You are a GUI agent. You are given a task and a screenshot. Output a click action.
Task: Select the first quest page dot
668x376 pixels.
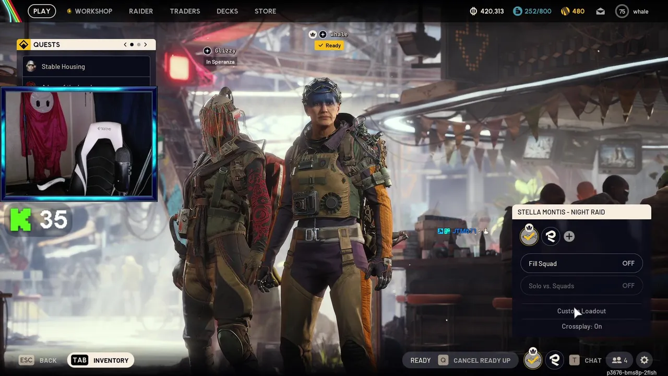[x=132, y=44]
